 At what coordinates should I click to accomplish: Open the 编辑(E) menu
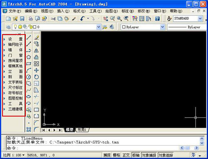(31, 11)
